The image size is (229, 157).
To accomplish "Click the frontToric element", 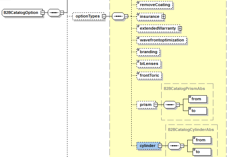I will pos(150,76).
